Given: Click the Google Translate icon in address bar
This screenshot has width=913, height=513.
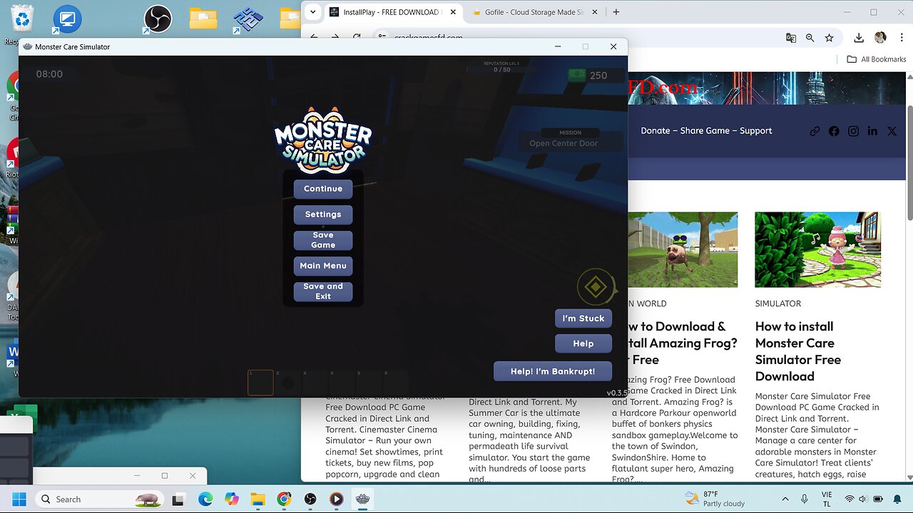Looking at the screenshot, I should coord(791,38).
